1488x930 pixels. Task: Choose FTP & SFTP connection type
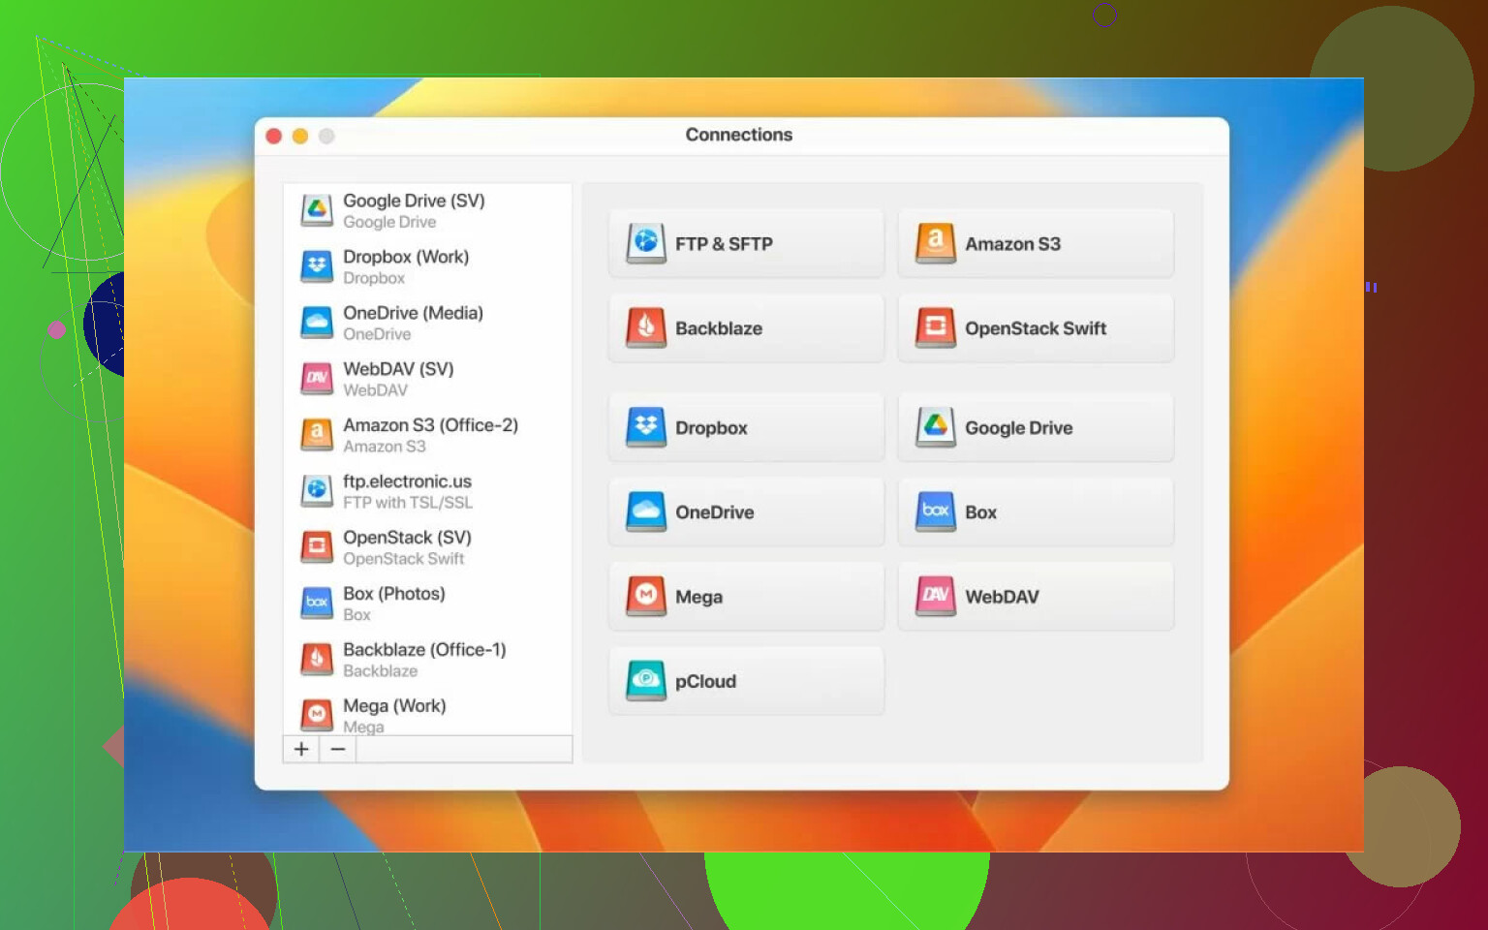(746, 243)
